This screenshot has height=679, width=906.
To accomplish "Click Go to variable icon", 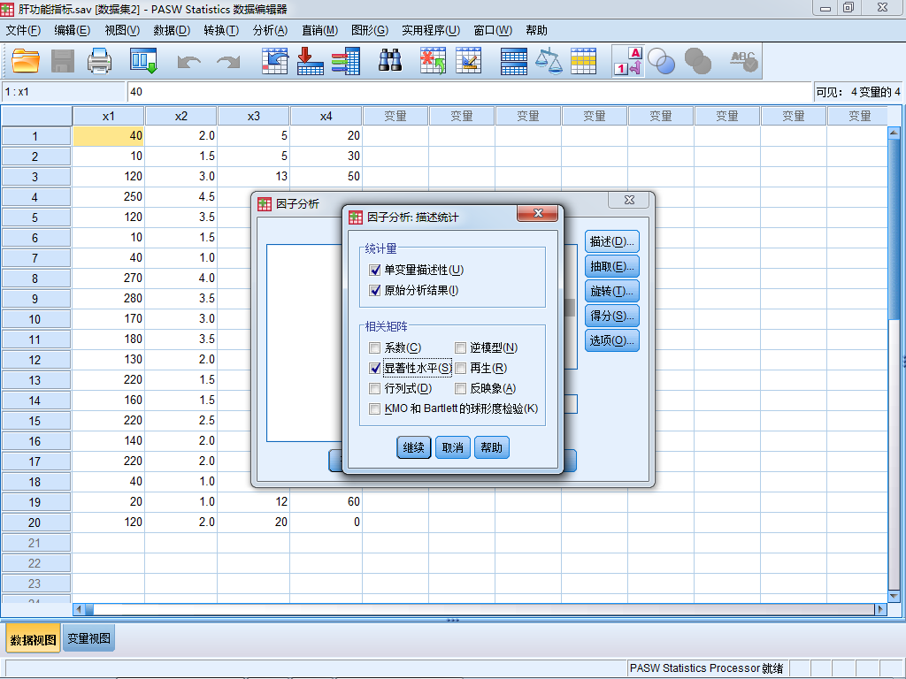I will 311,61.
